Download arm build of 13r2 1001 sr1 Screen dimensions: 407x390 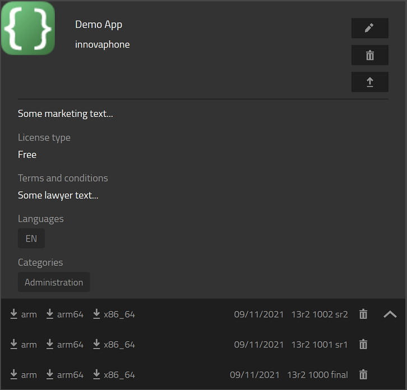pos(24,345)
